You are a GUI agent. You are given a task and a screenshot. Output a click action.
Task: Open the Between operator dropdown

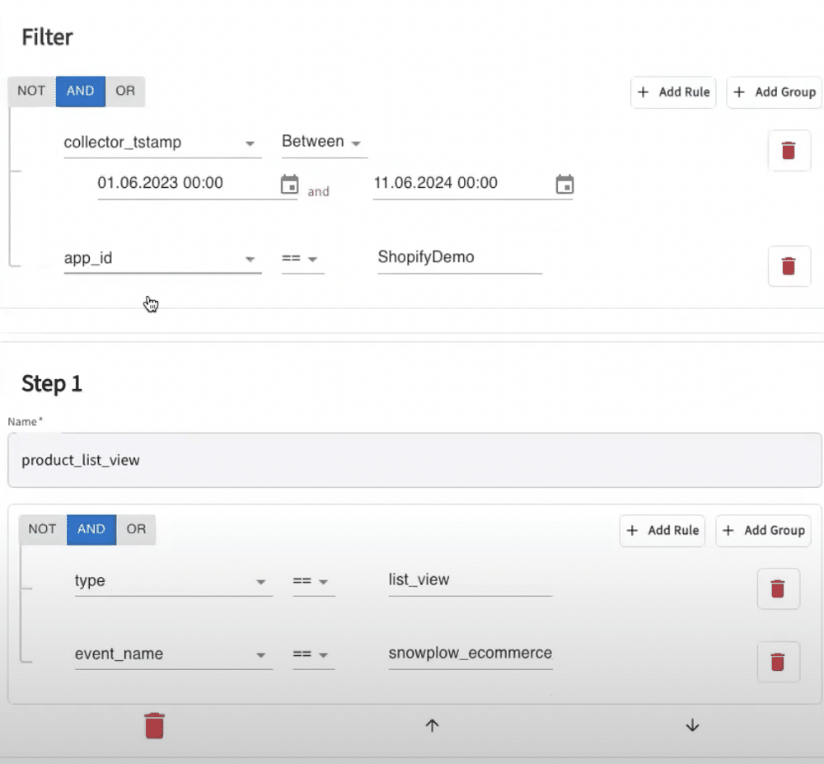coord(324,142)
